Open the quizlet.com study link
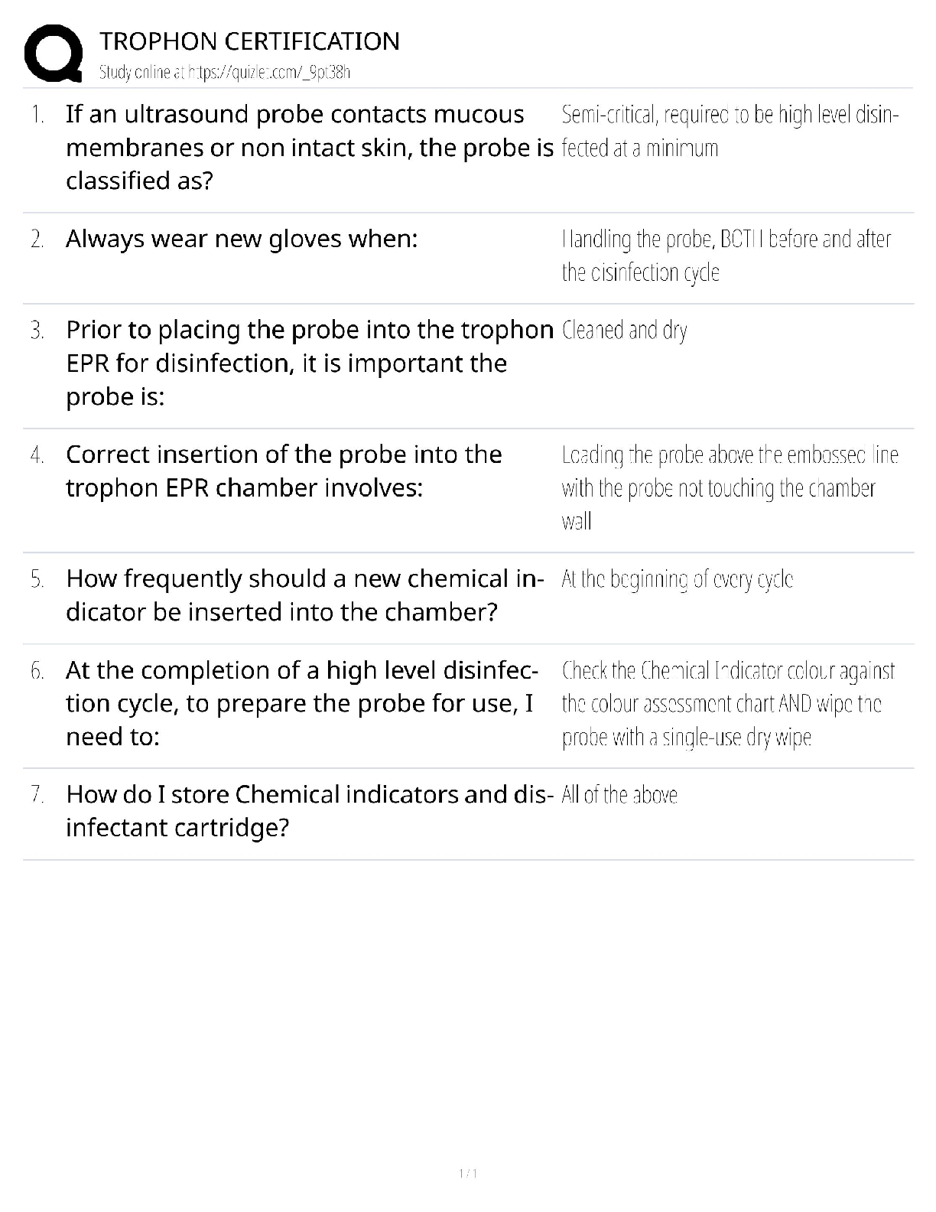Screen dimensions: 936x1212 225,73
